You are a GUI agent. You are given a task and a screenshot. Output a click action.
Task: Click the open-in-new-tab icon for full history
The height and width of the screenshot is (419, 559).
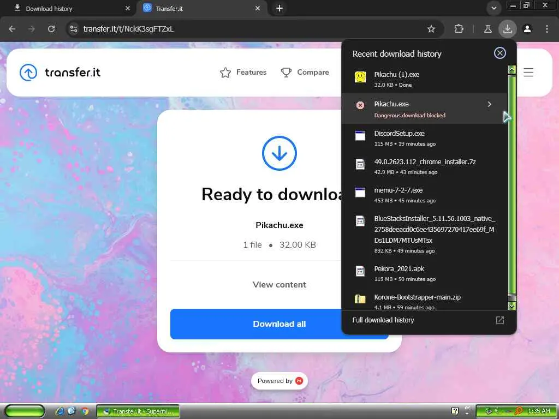pos(500,320)
